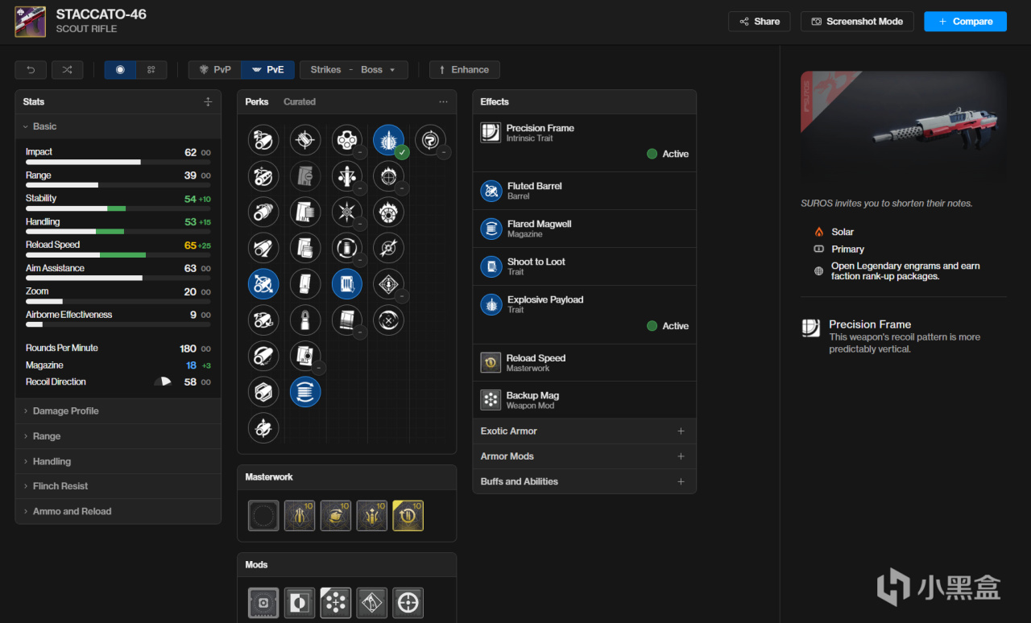
Task: Click the large weapon preview image
Action: (x=903, y=126)
